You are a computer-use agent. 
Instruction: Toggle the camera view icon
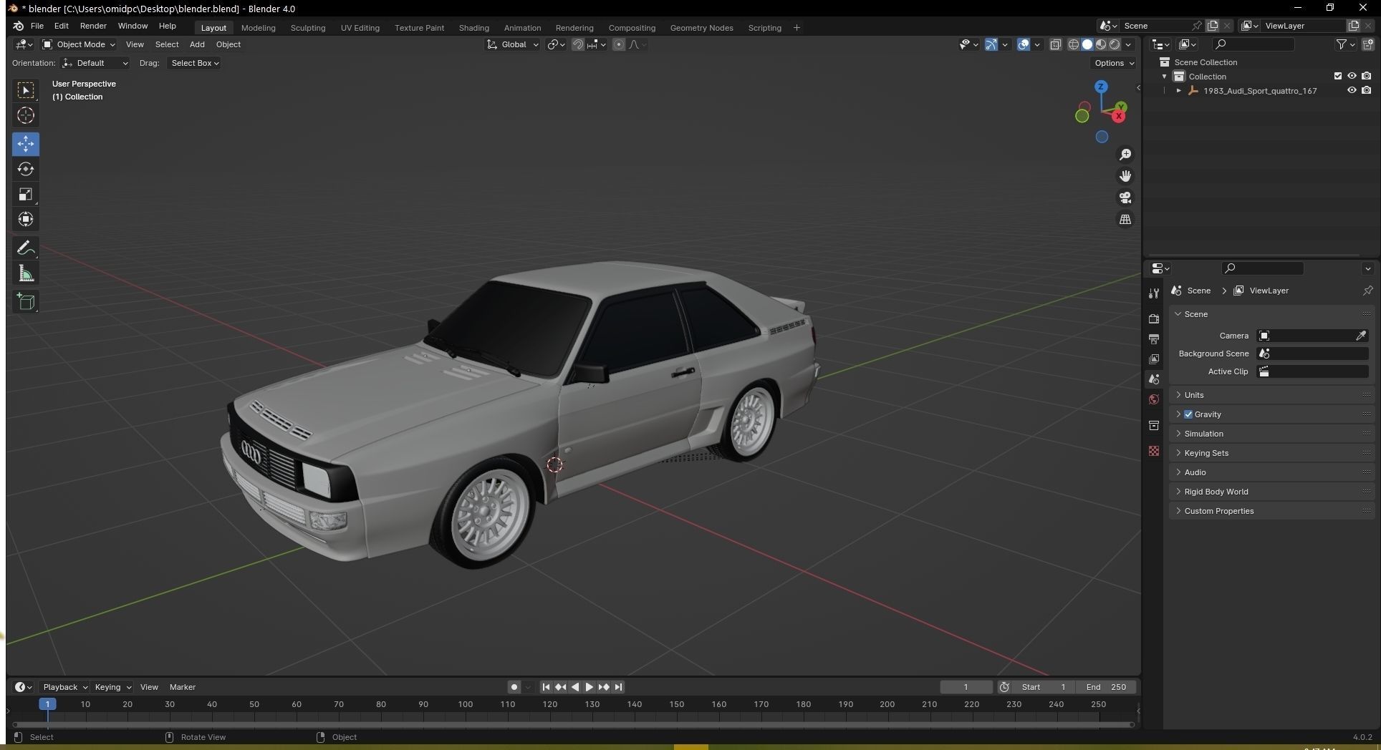click(1125, 198)
